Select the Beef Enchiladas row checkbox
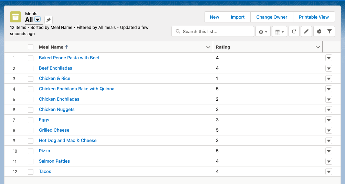 pos(31,68)
